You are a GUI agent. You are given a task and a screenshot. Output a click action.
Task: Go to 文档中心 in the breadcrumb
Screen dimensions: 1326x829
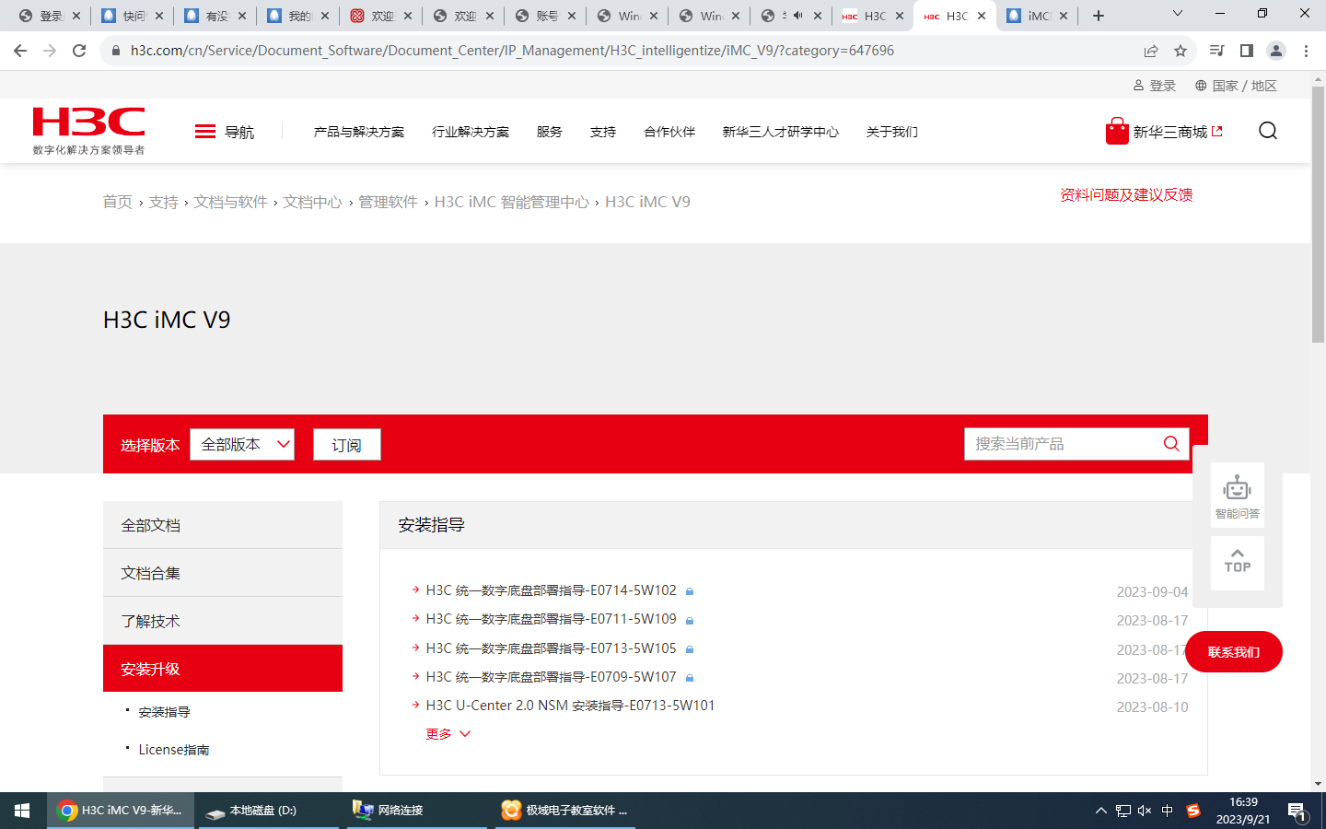click(312, 202)
